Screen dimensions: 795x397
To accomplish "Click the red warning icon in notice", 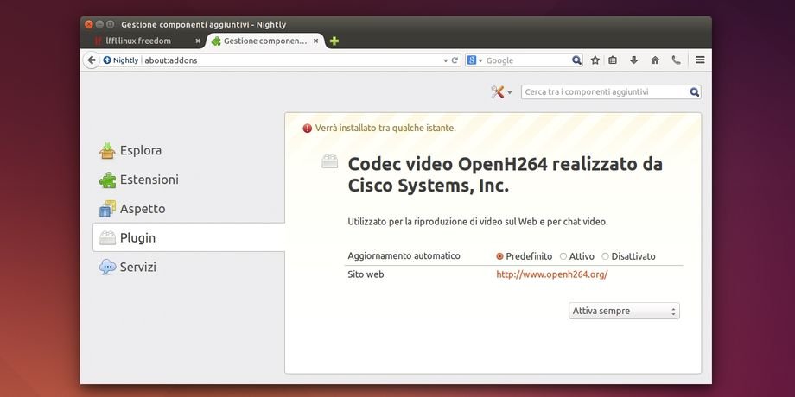I will click(x=308, y=129).
